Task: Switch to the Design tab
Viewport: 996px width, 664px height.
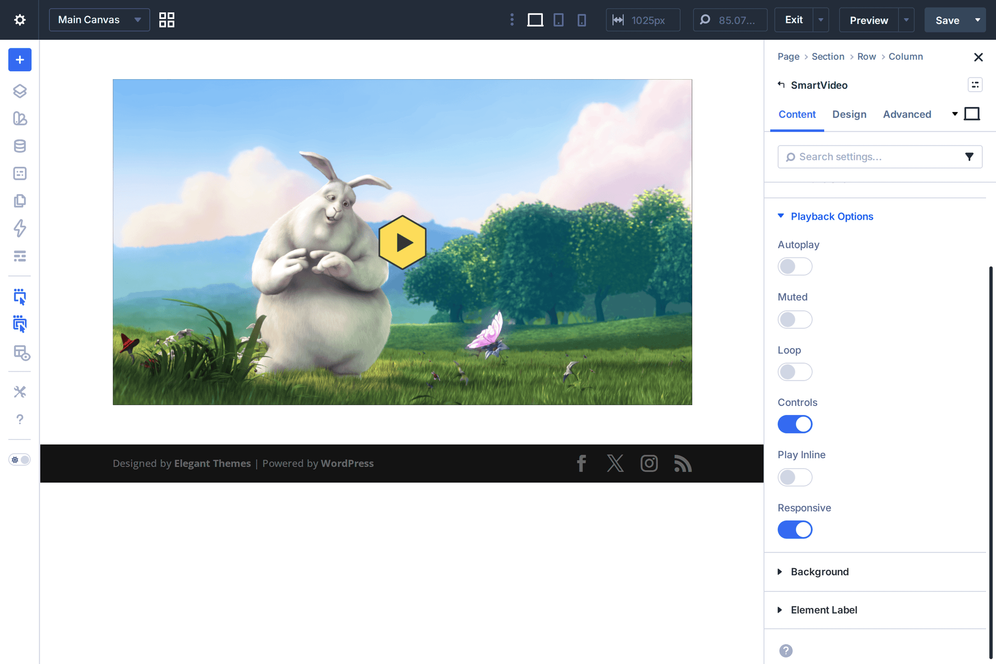Action: (849, 114)
